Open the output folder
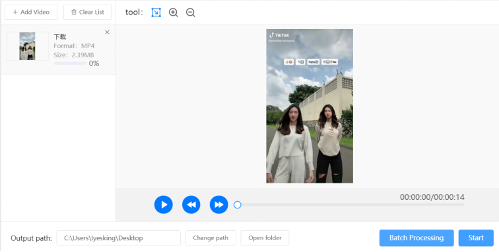 click(265, 238)
